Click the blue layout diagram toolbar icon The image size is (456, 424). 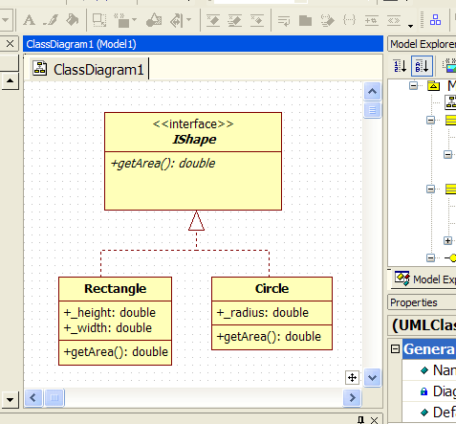tap(435, 20)
